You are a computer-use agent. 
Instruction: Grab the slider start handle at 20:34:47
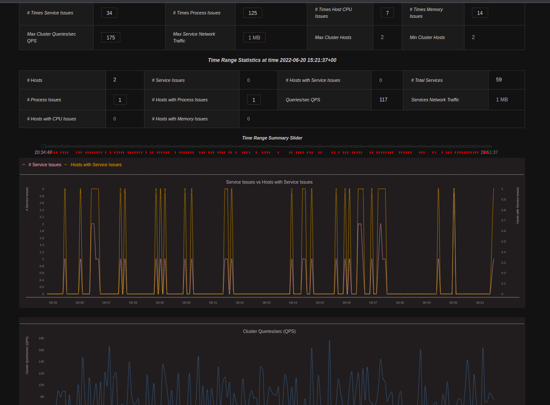tap(43, 146)
